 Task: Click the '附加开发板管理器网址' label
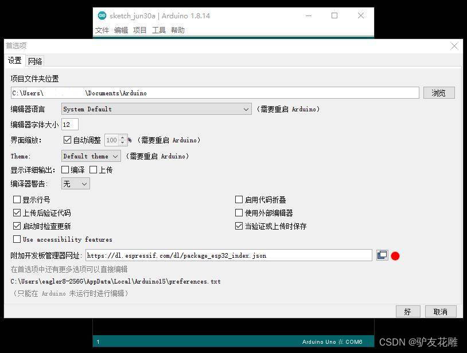coord(46,255)
